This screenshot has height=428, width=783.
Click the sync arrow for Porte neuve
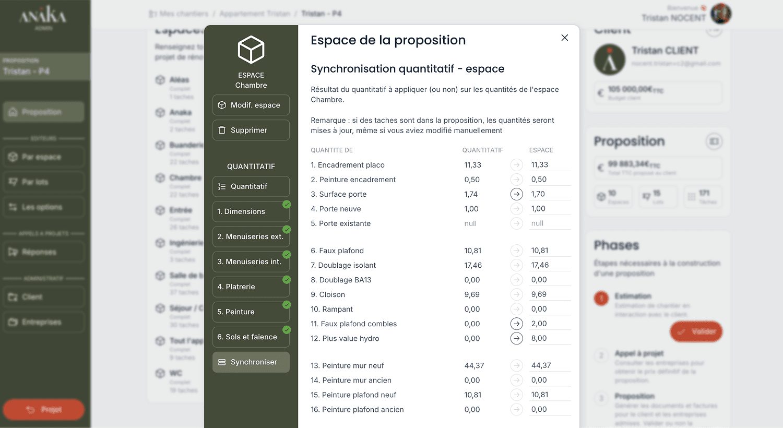coord(517,209)
